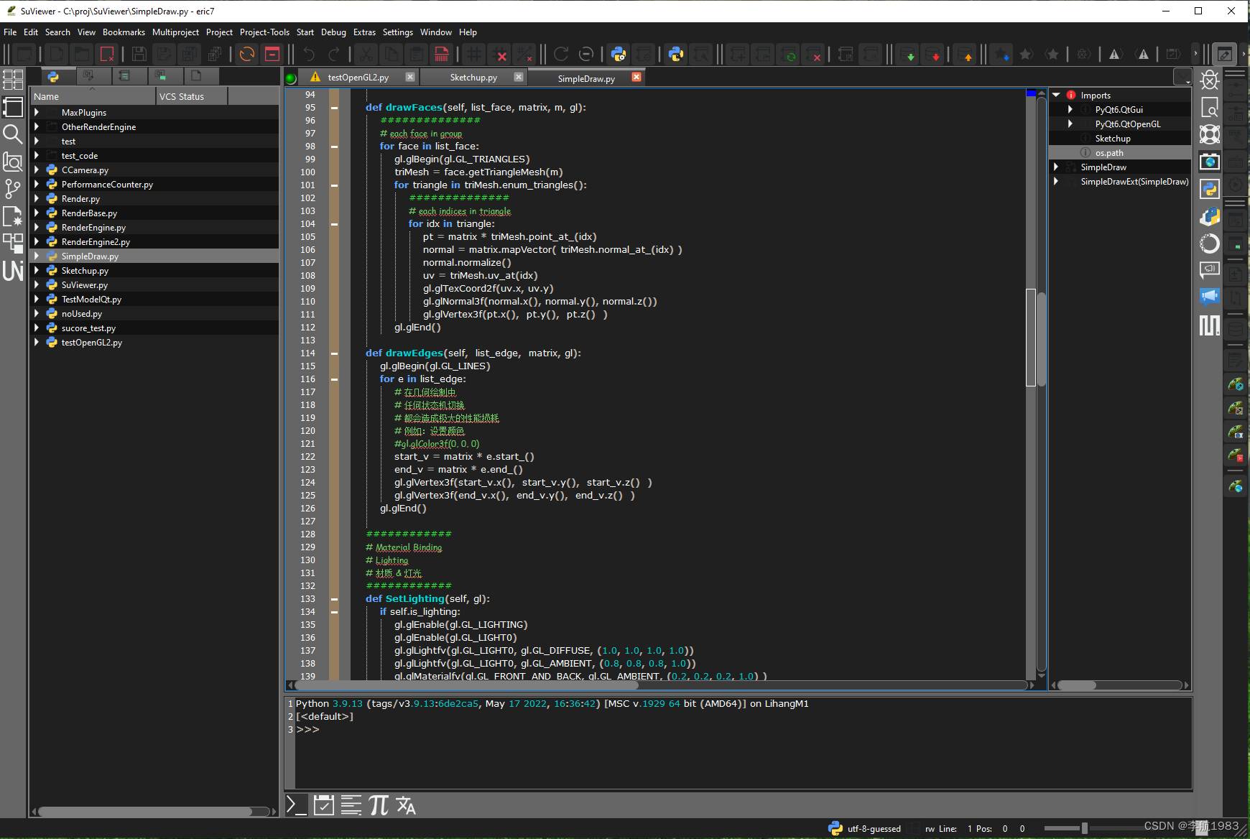Open the MicroPython M icon
Screen dimensions: 1250x839
pos(1210,325)
